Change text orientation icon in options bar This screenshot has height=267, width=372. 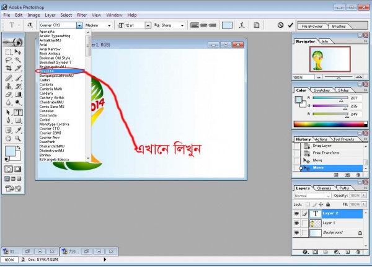click(30, 25)
